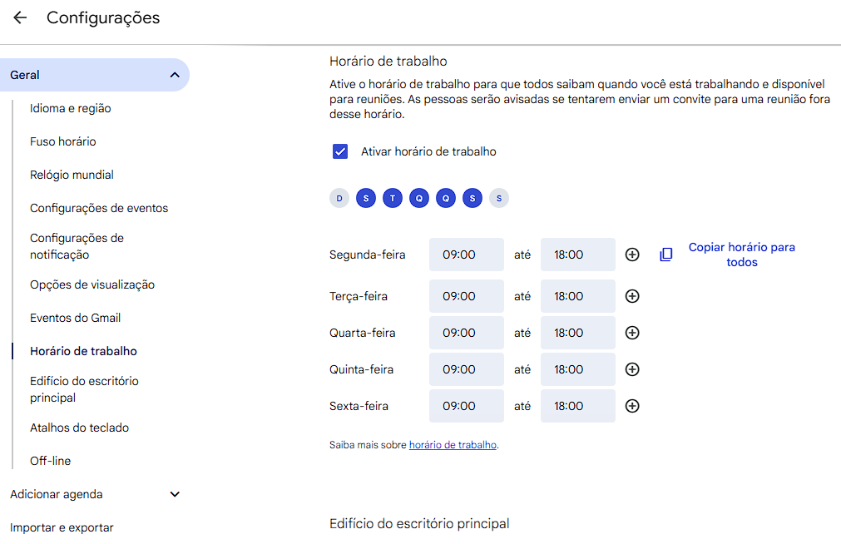Toggle Sunday (D) day circle
Screen dimensions: 841x544
(339, 198)
